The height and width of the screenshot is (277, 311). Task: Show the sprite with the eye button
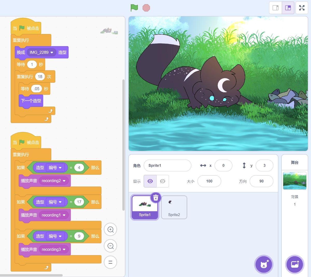150,181
